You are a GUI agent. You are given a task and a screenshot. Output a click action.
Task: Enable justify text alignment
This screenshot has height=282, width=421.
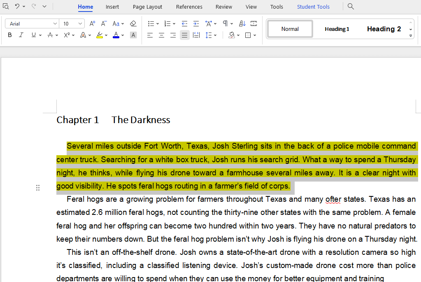point(185,35)
